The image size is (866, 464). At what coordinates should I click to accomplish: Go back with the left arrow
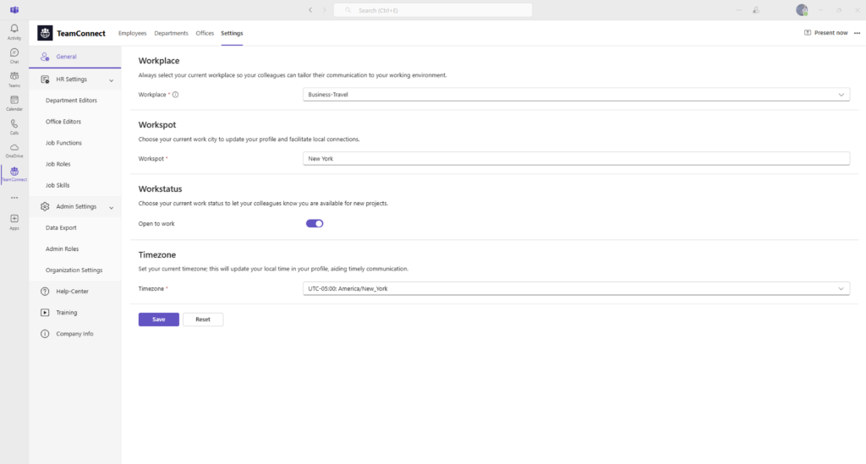tap(310, 10)
